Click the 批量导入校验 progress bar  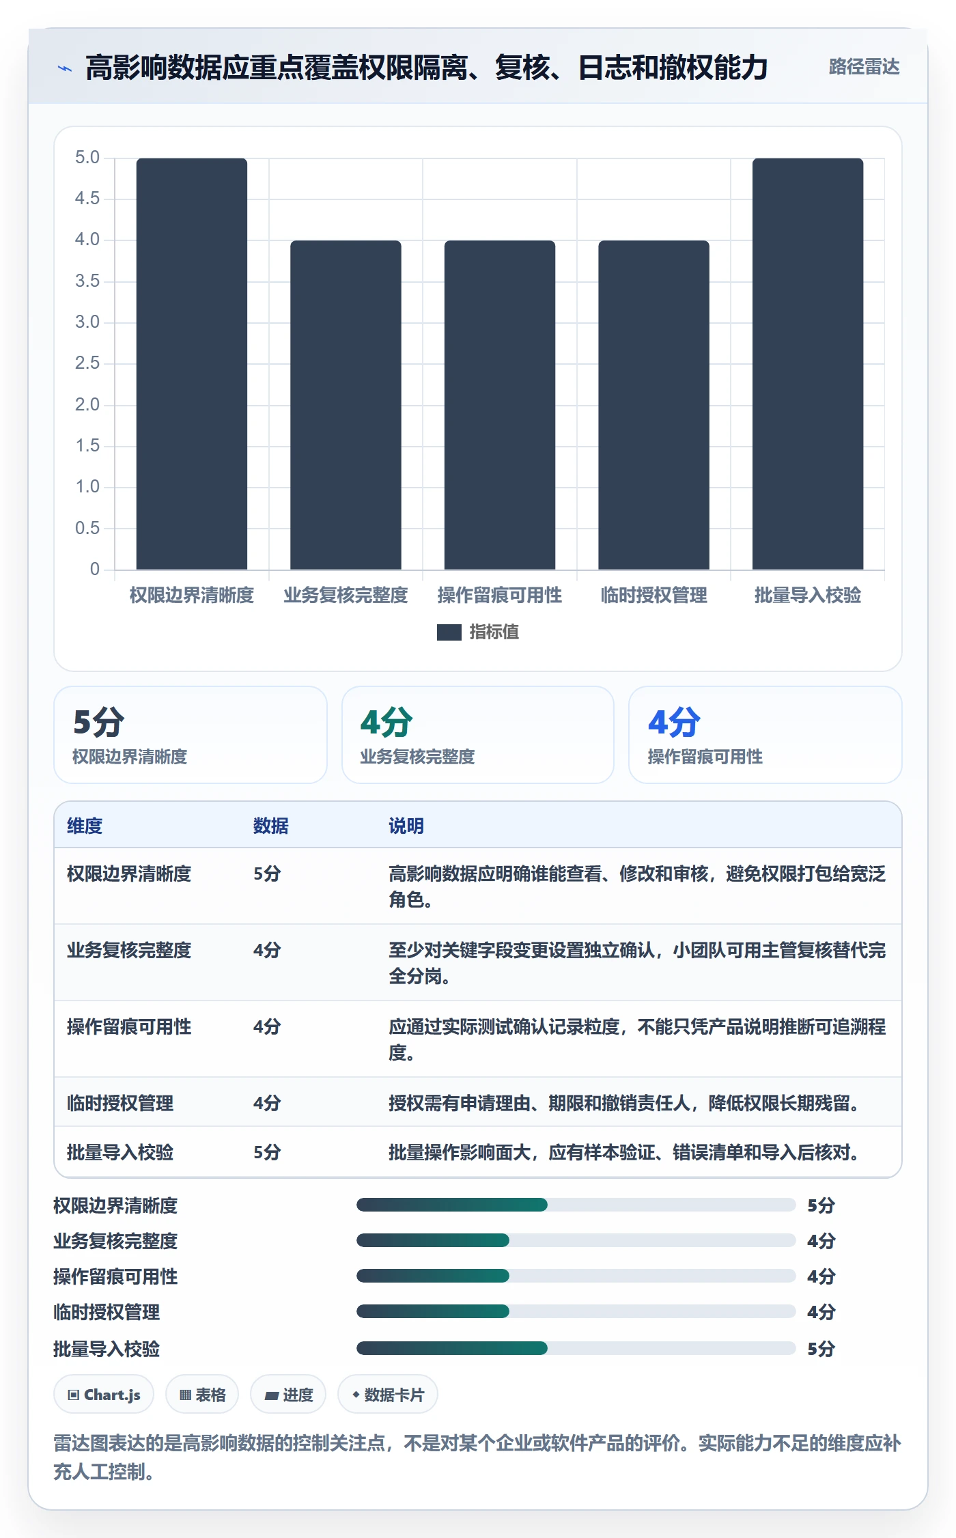pos(576,1348)
